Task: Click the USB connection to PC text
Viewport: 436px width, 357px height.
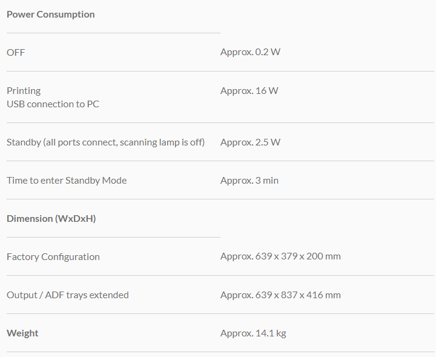Action: [53, 104]
